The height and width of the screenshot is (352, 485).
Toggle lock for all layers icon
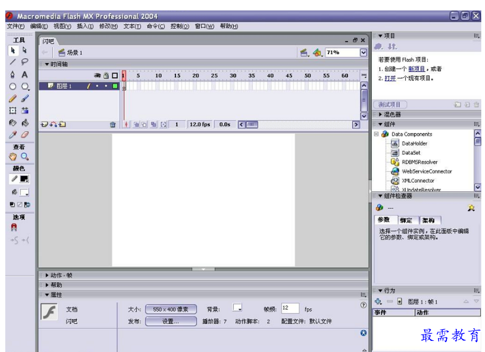(106, 76)
